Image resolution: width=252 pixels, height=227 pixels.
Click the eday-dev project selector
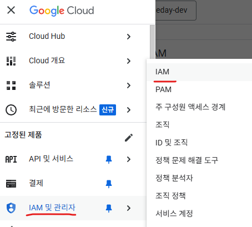coord(176,11)
